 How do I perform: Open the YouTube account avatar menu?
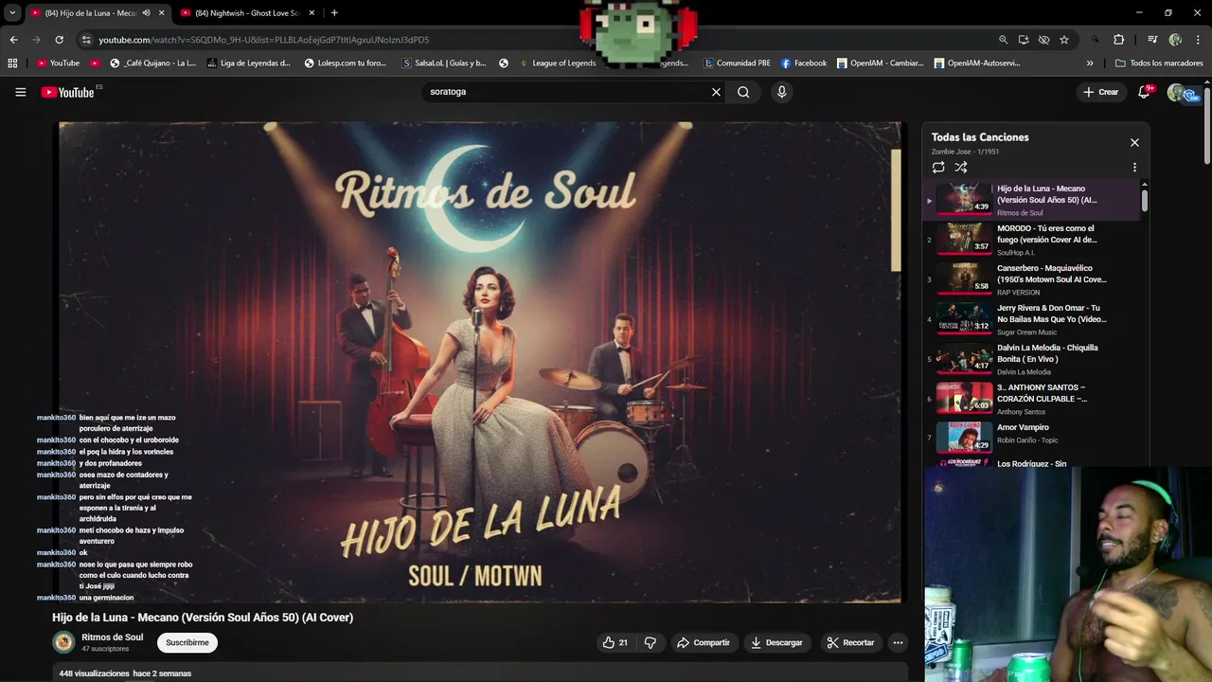tap(1176, 92)
